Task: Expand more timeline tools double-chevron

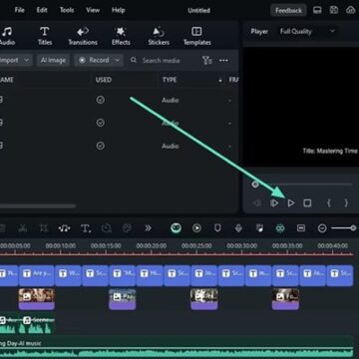Action: [x=148, y=228]
